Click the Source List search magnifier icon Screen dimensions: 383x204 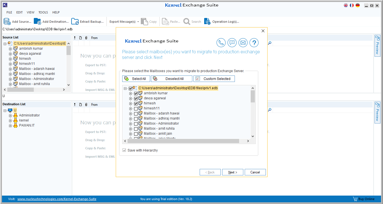(270, 43)
